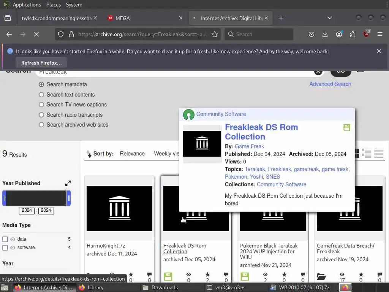Click the right handle of the year slider

(x=69, y=198)
